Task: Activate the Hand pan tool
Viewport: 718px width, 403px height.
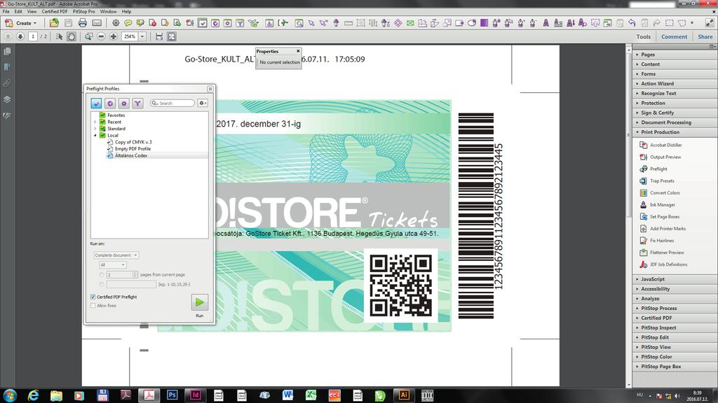Action: tap(72, 36)
